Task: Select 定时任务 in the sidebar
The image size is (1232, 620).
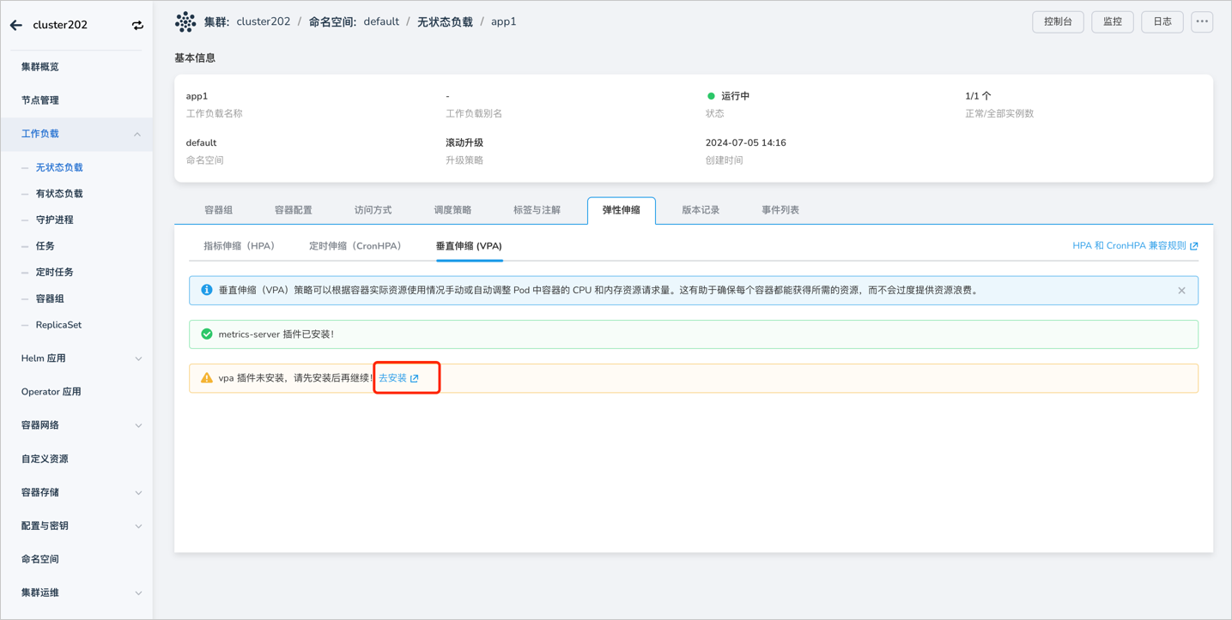Action: click(x=54, y=272)
